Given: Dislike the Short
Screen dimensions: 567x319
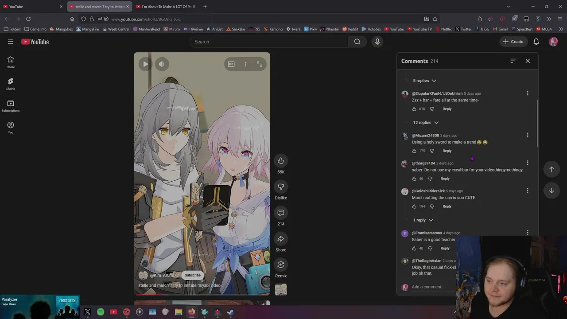Looking at the screenshot, I should click(x=281, y=187).
